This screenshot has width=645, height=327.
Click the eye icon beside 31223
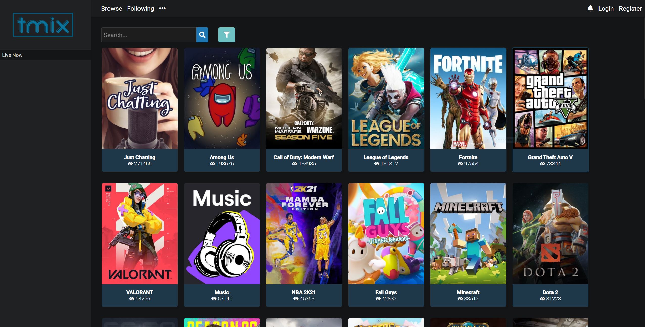coord(542,299)
